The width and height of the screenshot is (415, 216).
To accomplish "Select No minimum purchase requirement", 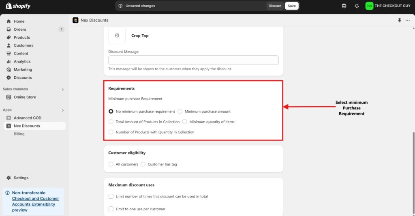I will (x=111, y=111).
